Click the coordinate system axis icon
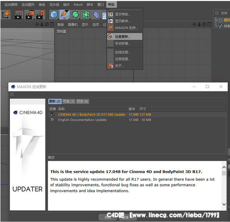This screenshot has width=230, height=222. pos(6,15)
